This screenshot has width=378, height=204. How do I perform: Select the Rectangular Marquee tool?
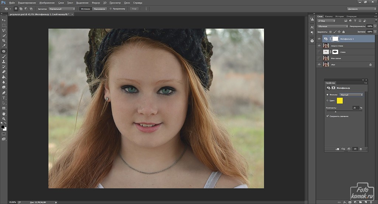click(4, 25)
